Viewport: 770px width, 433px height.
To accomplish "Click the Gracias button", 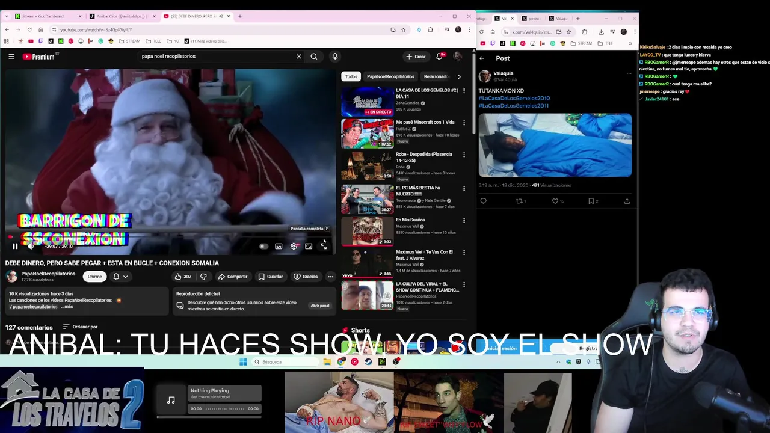I will click(305, 277).
